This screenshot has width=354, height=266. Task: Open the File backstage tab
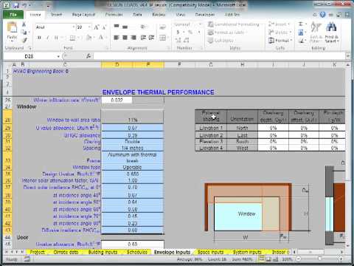click(x=13, y=15)
